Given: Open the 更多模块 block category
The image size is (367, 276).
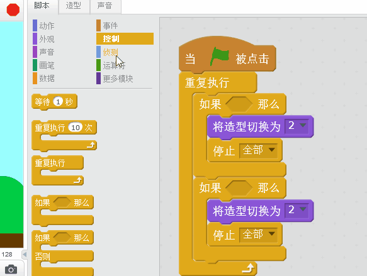Looking at the screenshot, I should [x=118, y=79].
